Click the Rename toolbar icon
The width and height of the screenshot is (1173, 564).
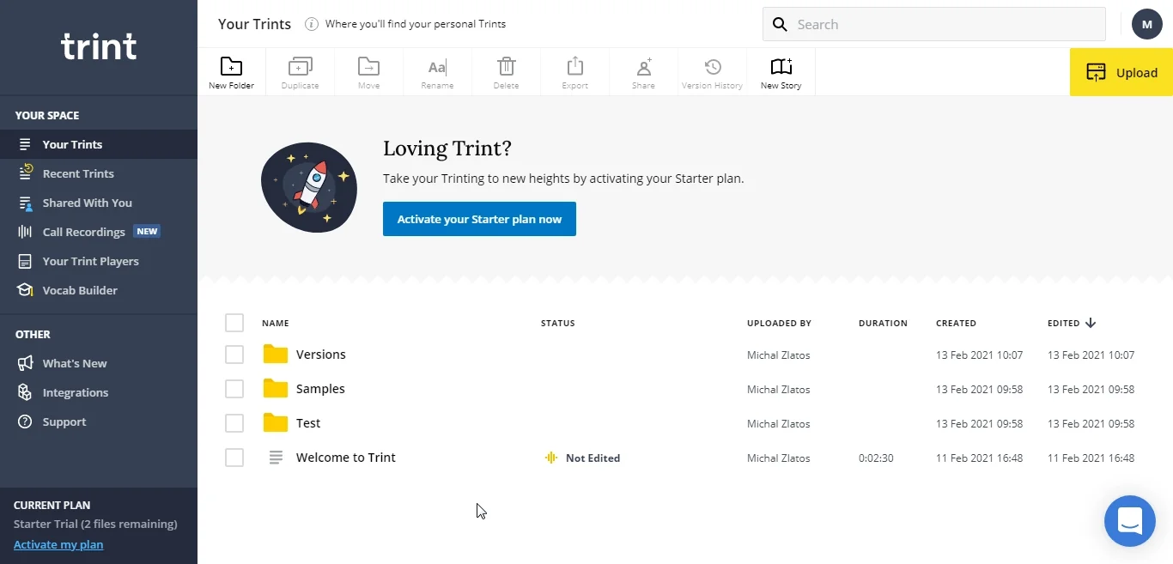437,67
